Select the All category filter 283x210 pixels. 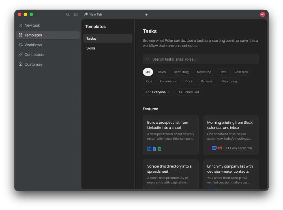point(148,72)
